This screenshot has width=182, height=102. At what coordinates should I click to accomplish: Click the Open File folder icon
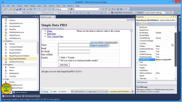pos(14,9)
